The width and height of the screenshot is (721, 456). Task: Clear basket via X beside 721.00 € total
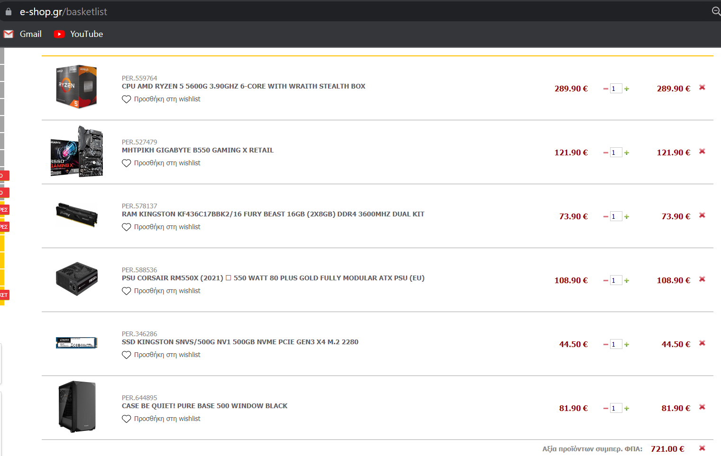coord(702,448)
